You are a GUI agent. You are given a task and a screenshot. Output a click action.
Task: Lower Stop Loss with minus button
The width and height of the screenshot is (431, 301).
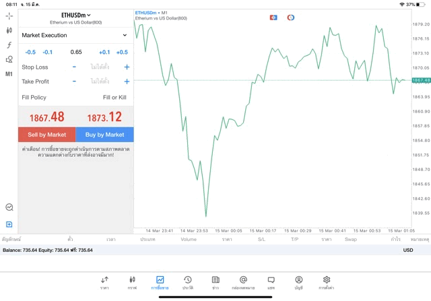(74, 67)
